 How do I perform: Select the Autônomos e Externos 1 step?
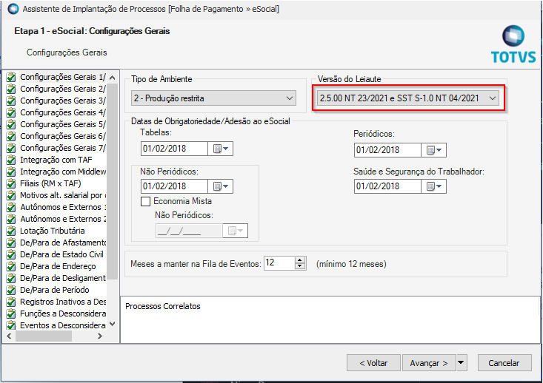click(x=63, y=207)
